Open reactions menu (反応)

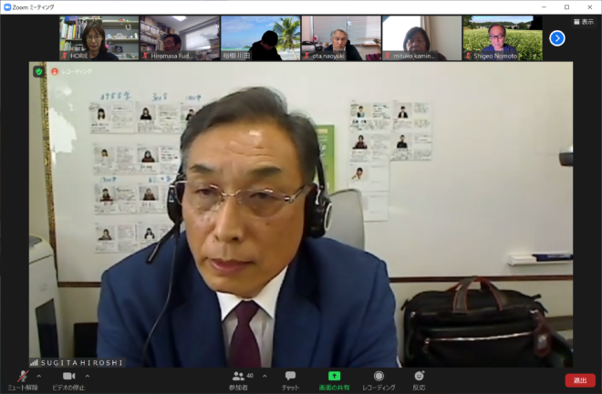click(x=419, y=379)
